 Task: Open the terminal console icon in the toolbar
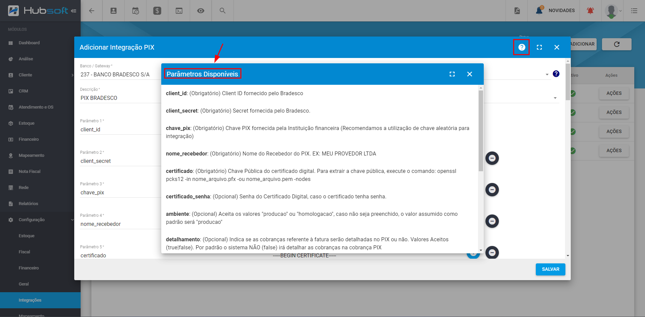click(179, 11)
